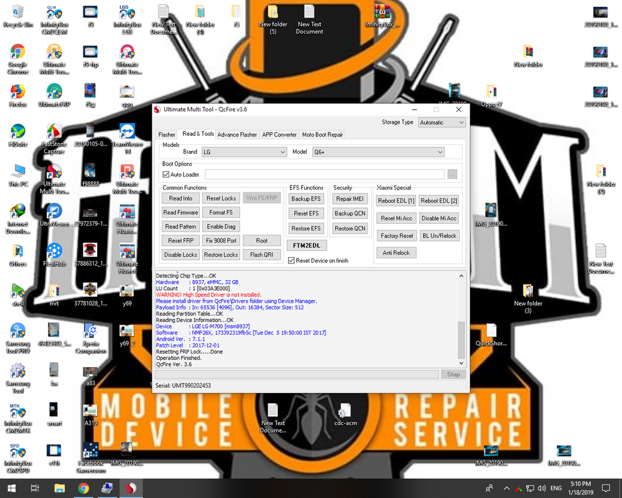Open TeamViewer 14 desktop icon
622x498 pixels.
coord(127,139)
